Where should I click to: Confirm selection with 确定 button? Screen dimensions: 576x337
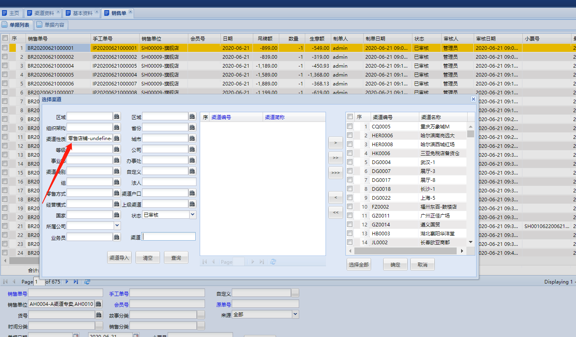point(395,264)
